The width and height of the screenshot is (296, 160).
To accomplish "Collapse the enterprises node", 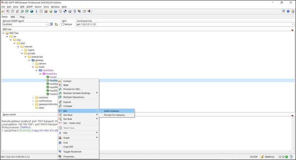I will (26, 57).
